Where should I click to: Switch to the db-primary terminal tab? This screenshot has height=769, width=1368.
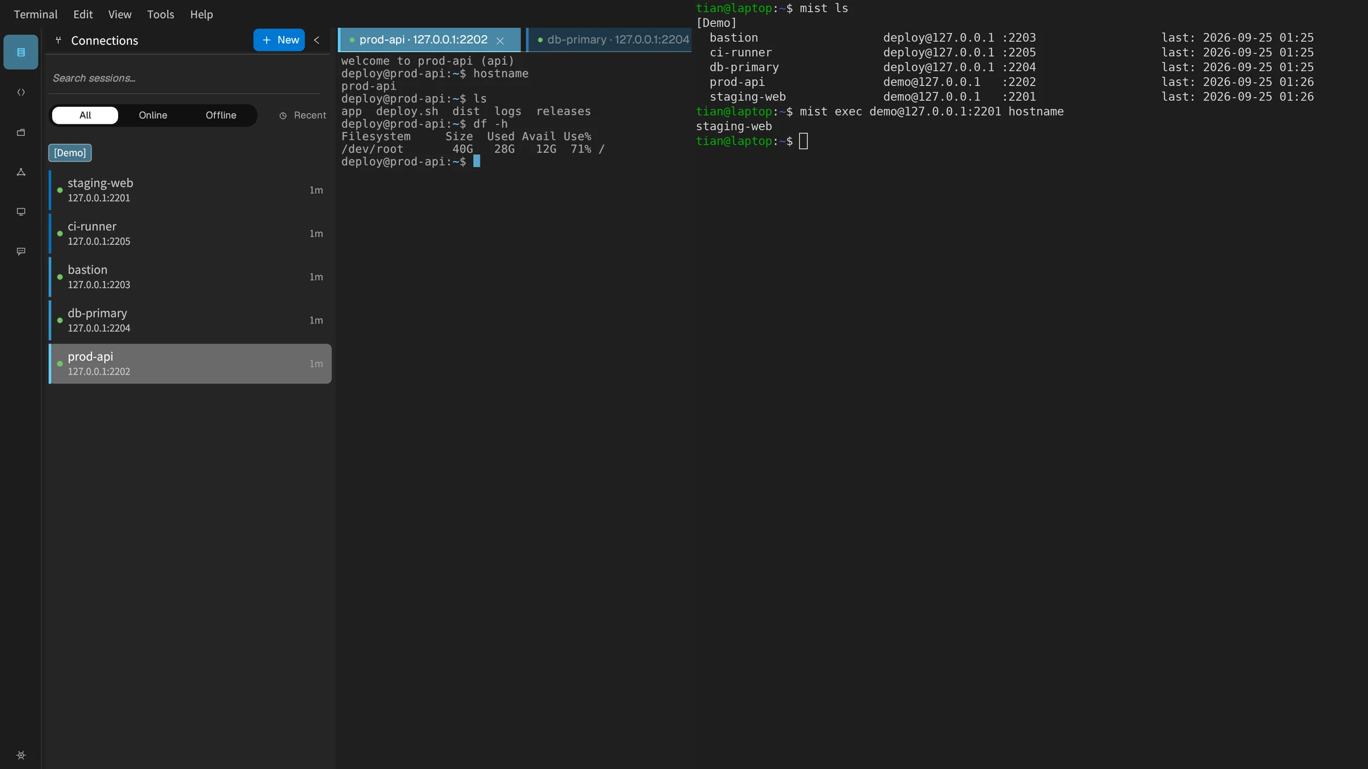click(609, 40)
